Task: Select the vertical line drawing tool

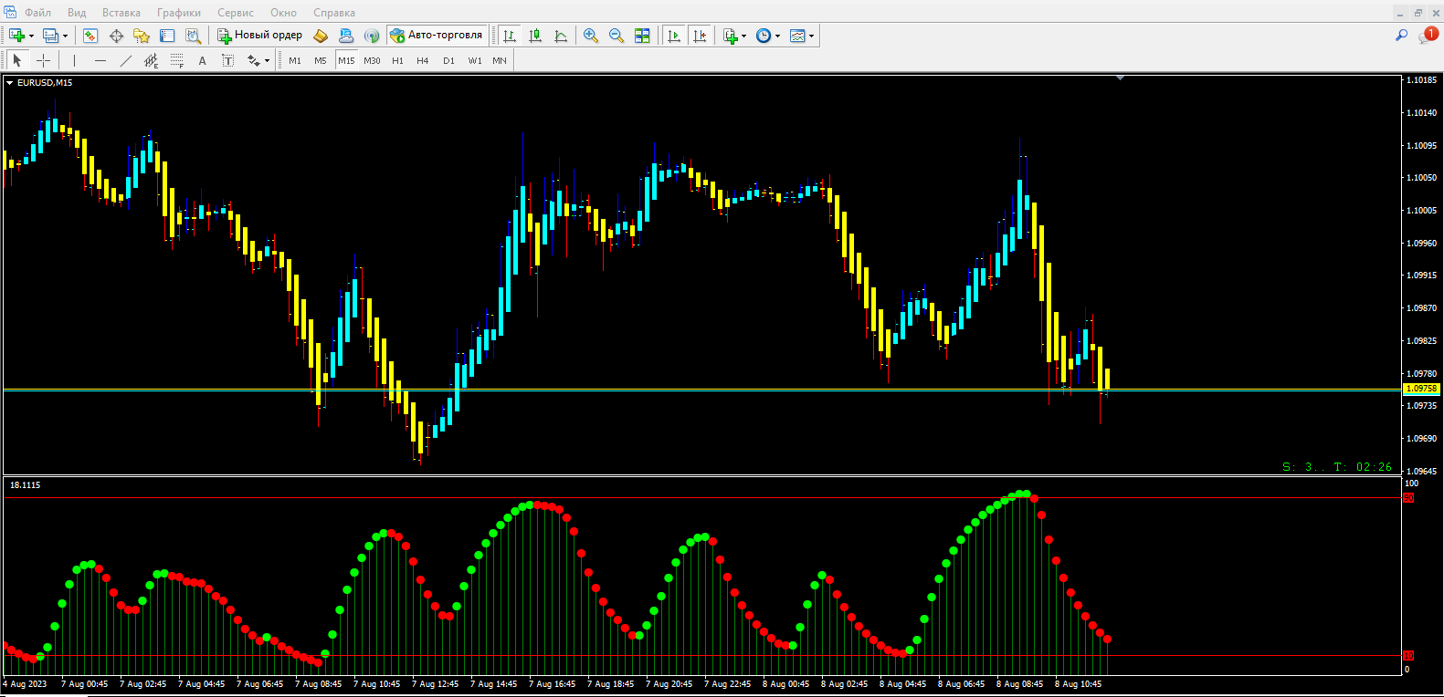Action: (74, 60)
